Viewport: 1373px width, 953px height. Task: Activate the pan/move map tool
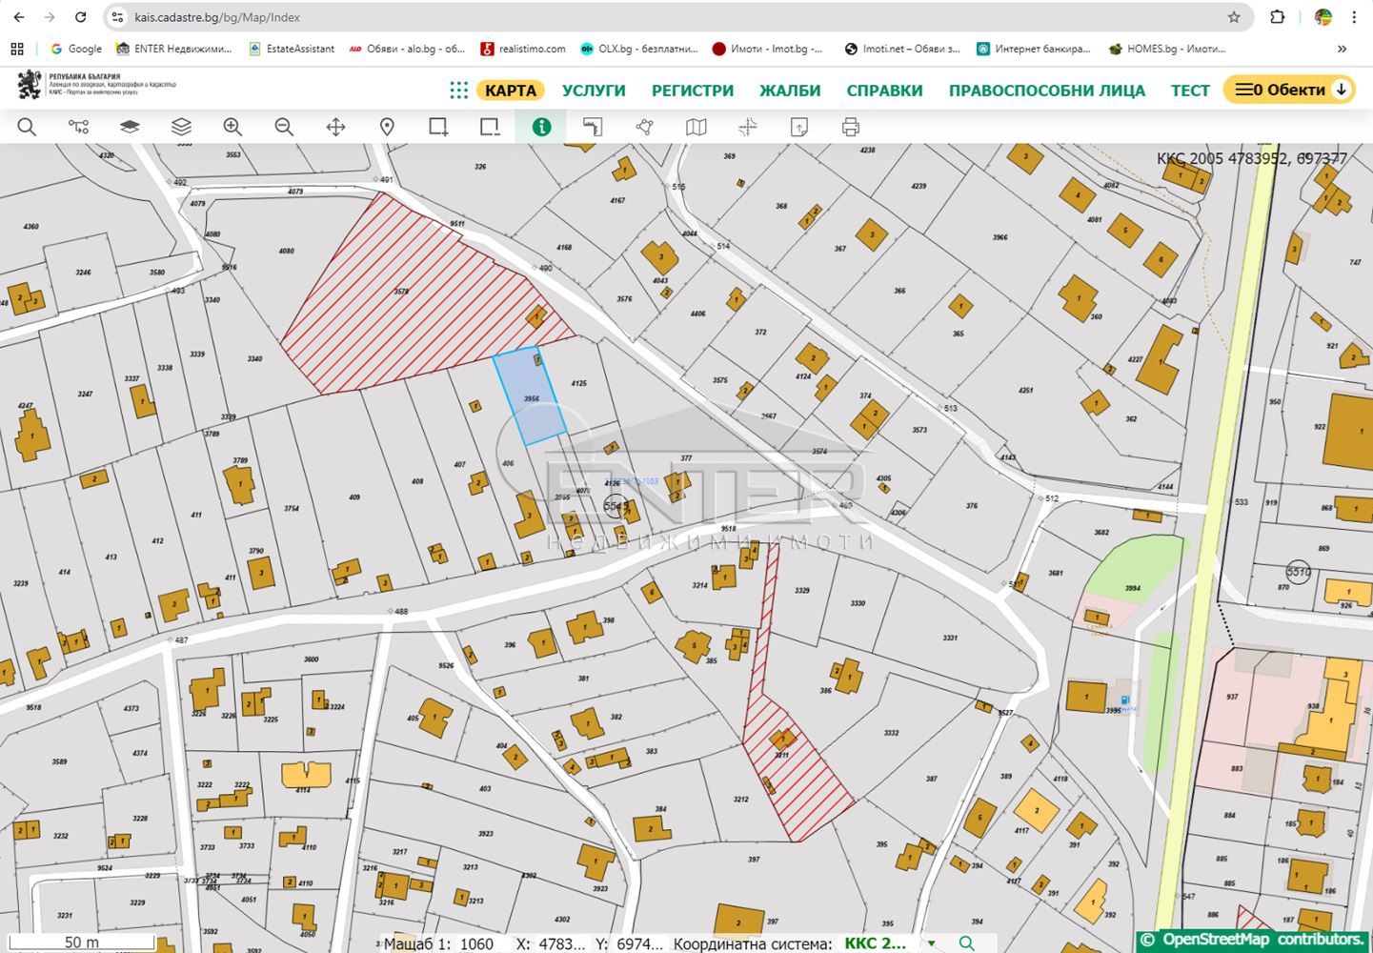[335, 127]
